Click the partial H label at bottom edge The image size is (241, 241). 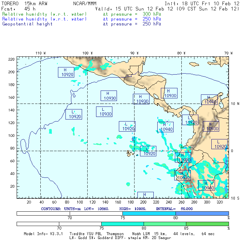(x=145, y=195)
